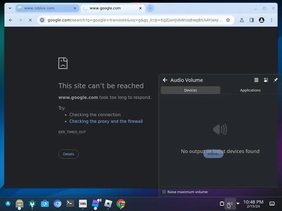Bookmark this page with the star icon
The image size is (282, 211).
click(x=228, y=20)
